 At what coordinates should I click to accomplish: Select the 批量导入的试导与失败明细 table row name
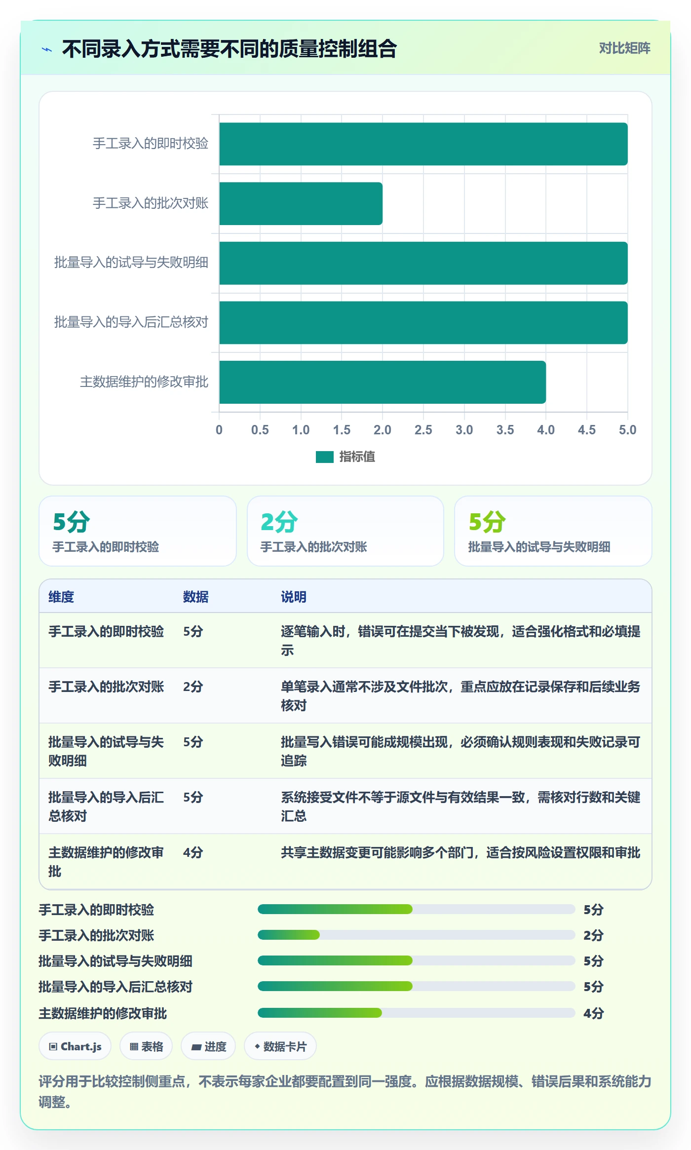tap(106, 751)
